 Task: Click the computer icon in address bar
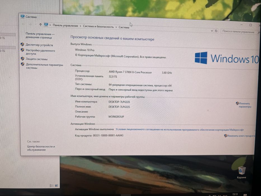(46, 25)
